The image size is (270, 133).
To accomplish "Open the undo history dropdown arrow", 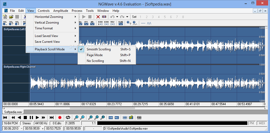I will click(x=117, y=17).
